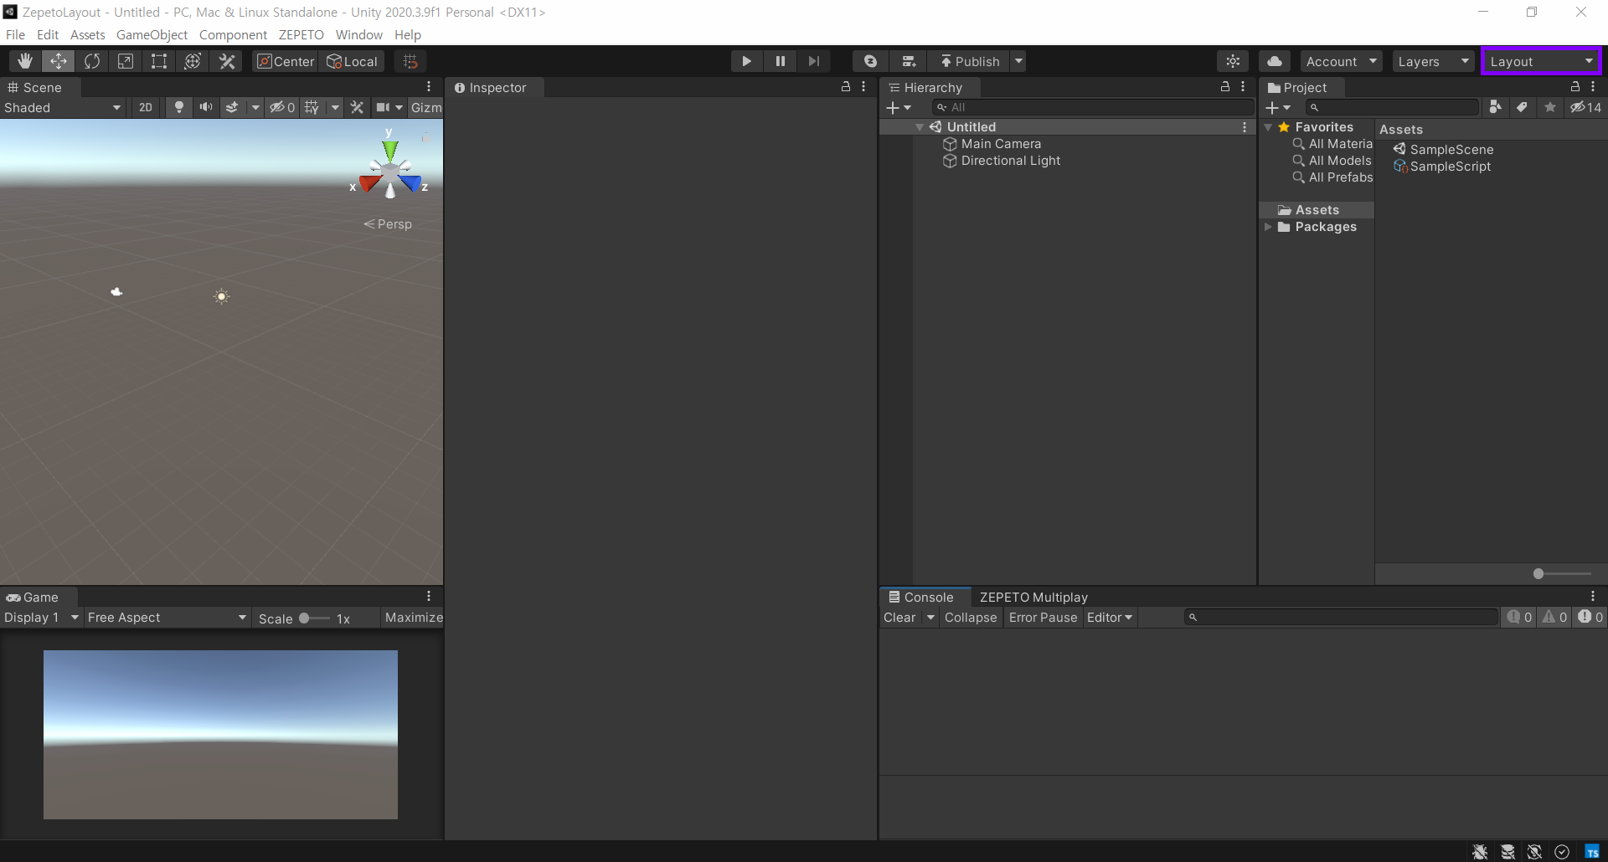The image size is (1608, 862).
Task: Open Display 1 dropdown in Game view
Action: click(x=41, y=618)
